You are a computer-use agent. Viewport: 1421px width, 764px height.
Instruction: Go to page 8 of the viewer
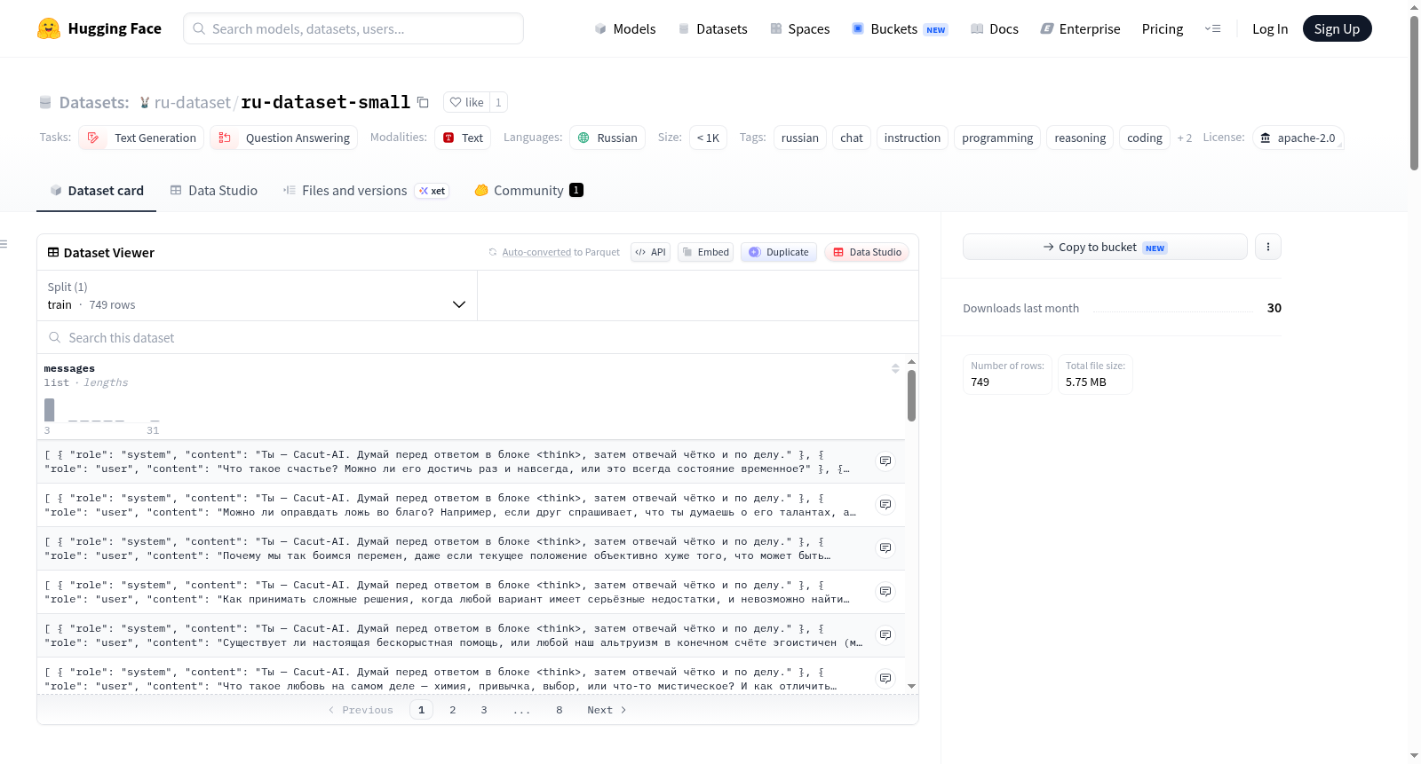pyautogui.click(x=560, y=710)
